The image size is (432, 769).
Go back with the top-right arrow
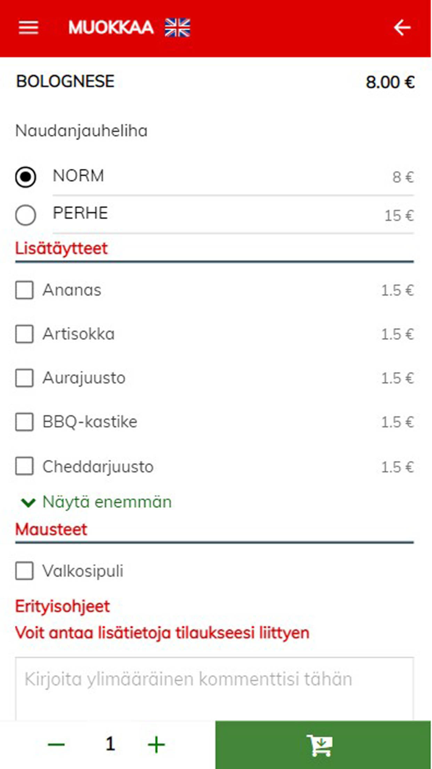[402, 27]
